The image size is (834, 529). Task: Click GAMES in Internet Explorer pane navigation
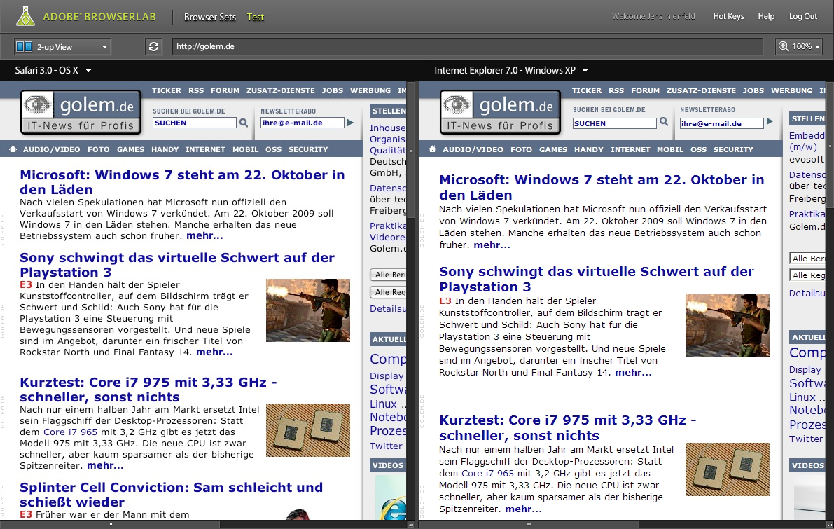(x=553, y=149)
